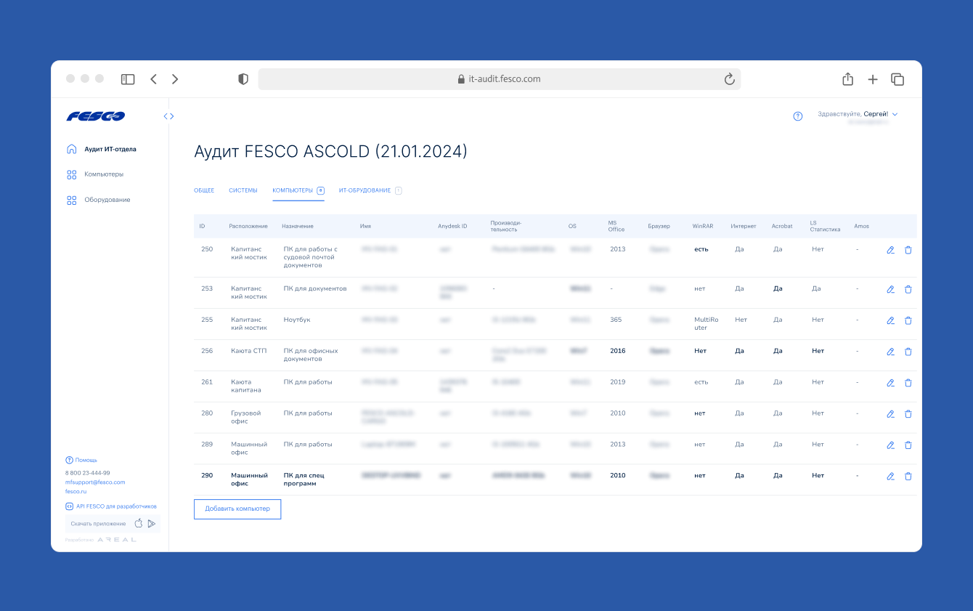Edit computer row 256

[x=890, y=352]
